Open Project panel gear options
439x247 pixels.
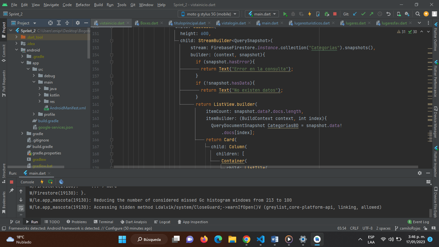click(77, 23)
